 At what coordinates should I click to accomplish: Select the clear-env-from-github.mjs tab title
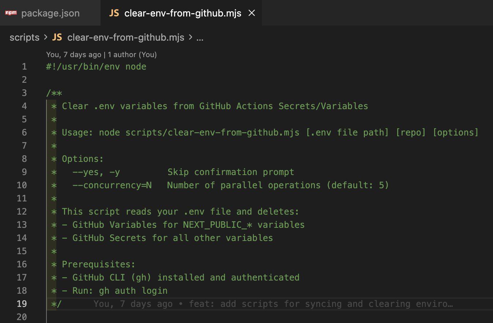coord(183,14)
